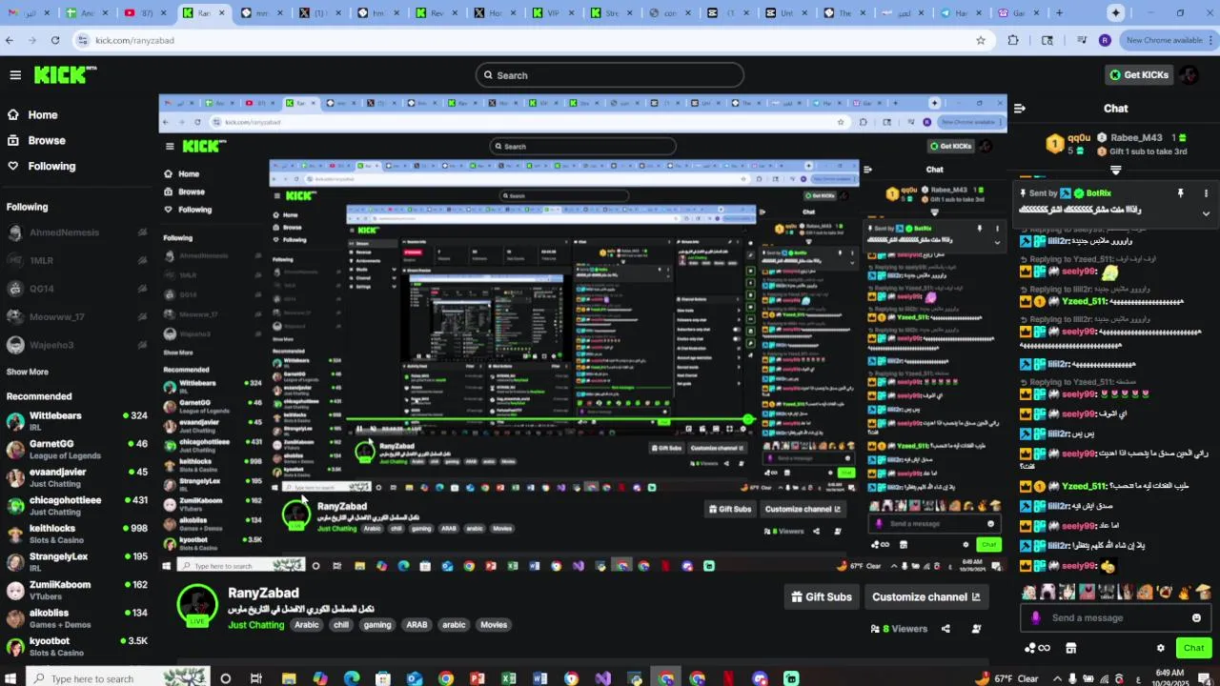
Task: Open channel points infinity icon
Action: 1037,648
